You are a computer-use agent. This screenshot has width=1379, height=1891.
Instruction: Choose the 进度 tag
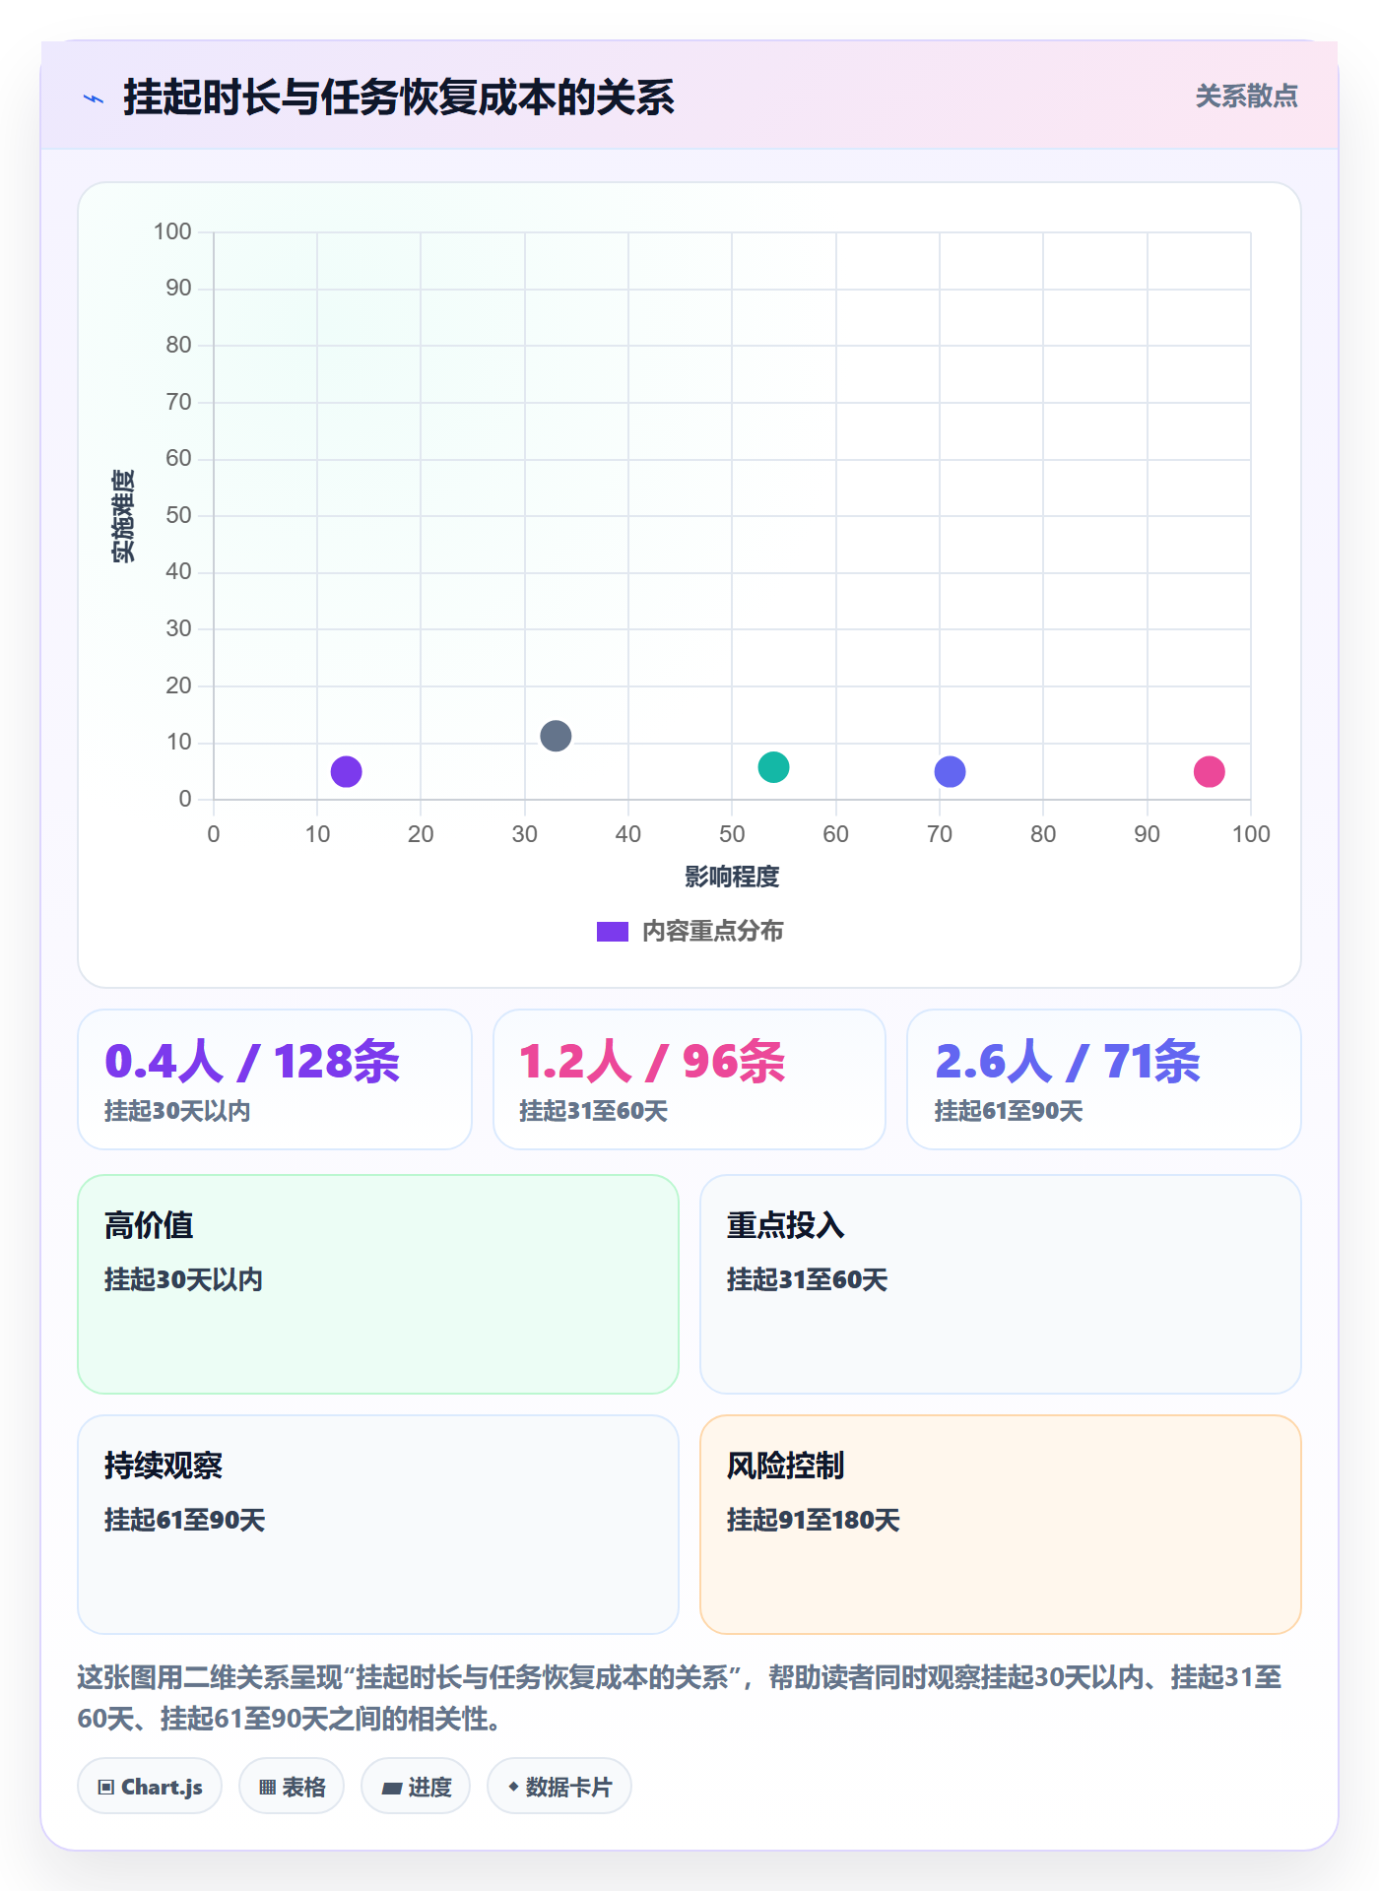416,1787
